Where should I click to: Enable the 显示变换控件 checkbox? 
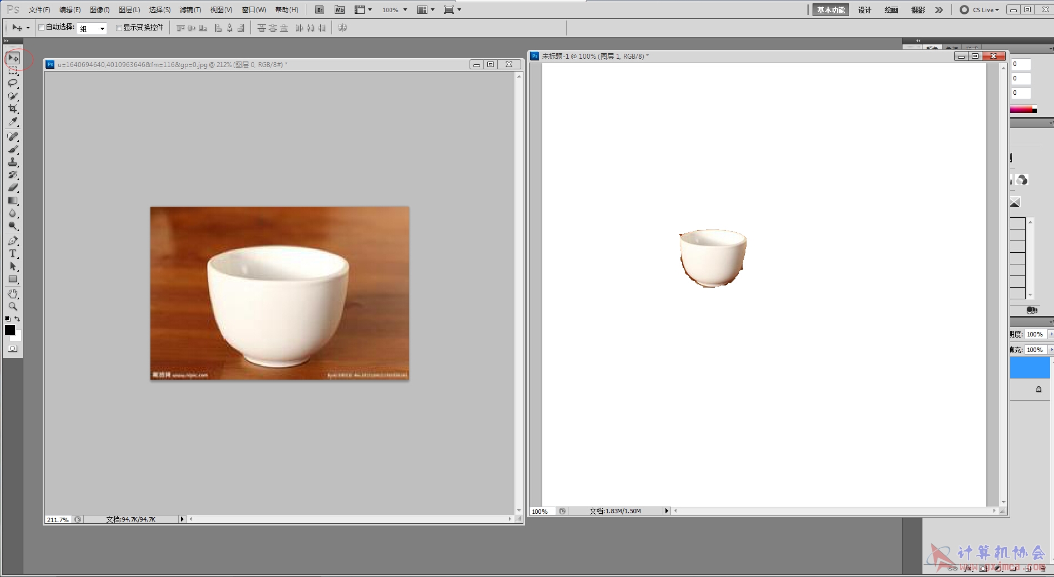[x=119, y=28]
